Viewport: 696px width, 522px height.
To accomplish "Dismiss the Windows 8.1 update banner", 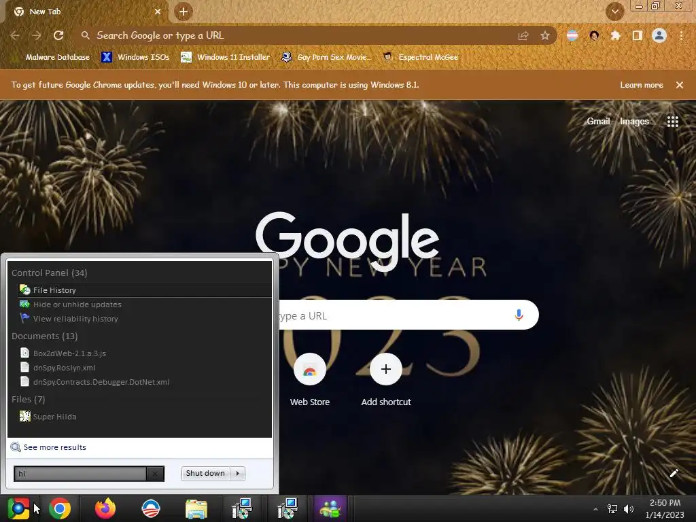I will [680, 85].
